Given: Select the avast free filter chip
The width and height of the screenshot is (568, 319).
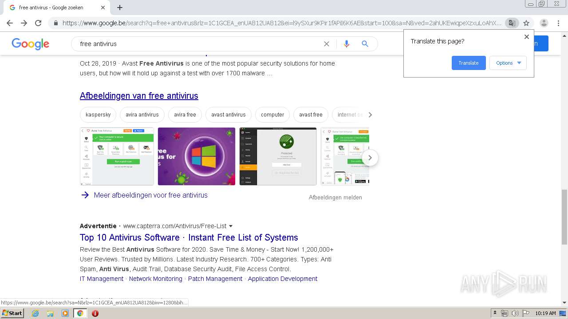Looking at the screenshot, I should click(311, 115).
